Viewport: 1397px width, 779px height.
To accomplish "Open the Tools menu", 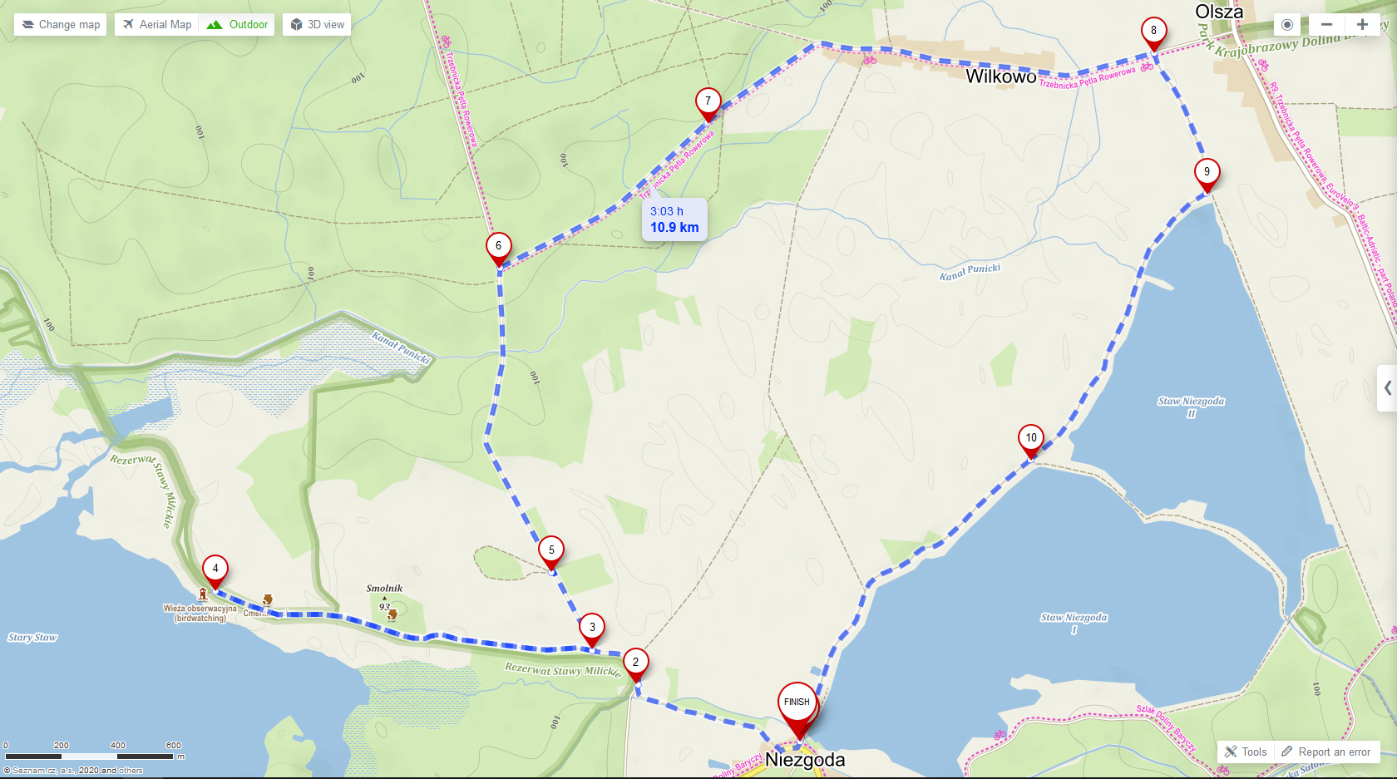I will [1246, 752].
